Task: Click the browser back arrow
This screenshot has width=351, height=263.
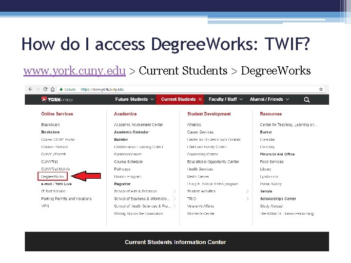Action: [x=30, y=89]
